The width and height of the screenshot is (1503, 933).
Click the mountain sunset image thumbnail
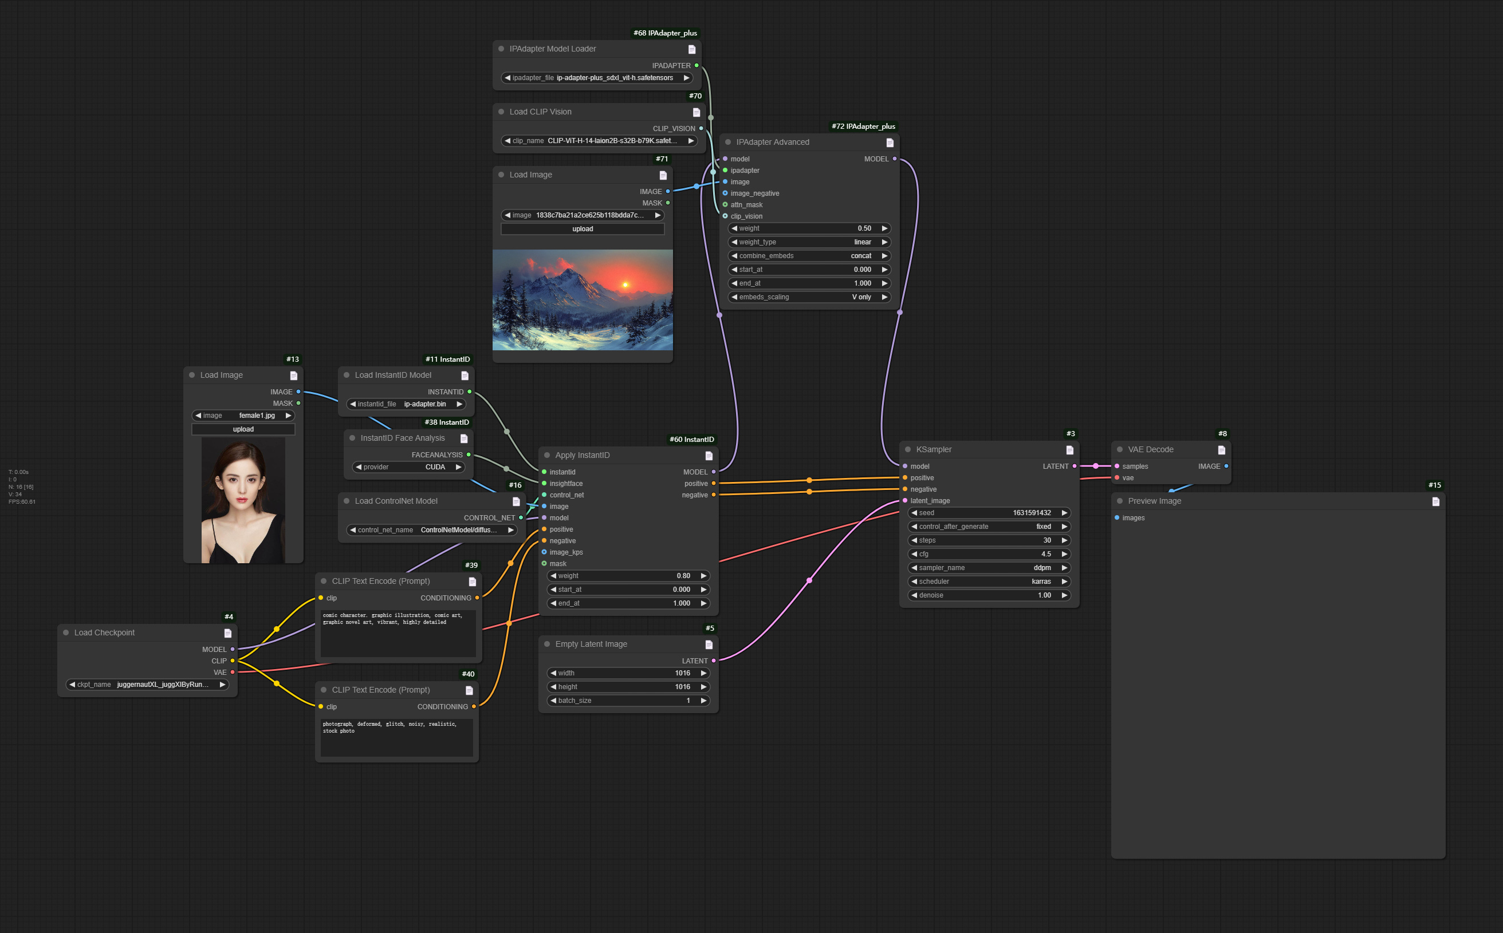pos(583,300)
